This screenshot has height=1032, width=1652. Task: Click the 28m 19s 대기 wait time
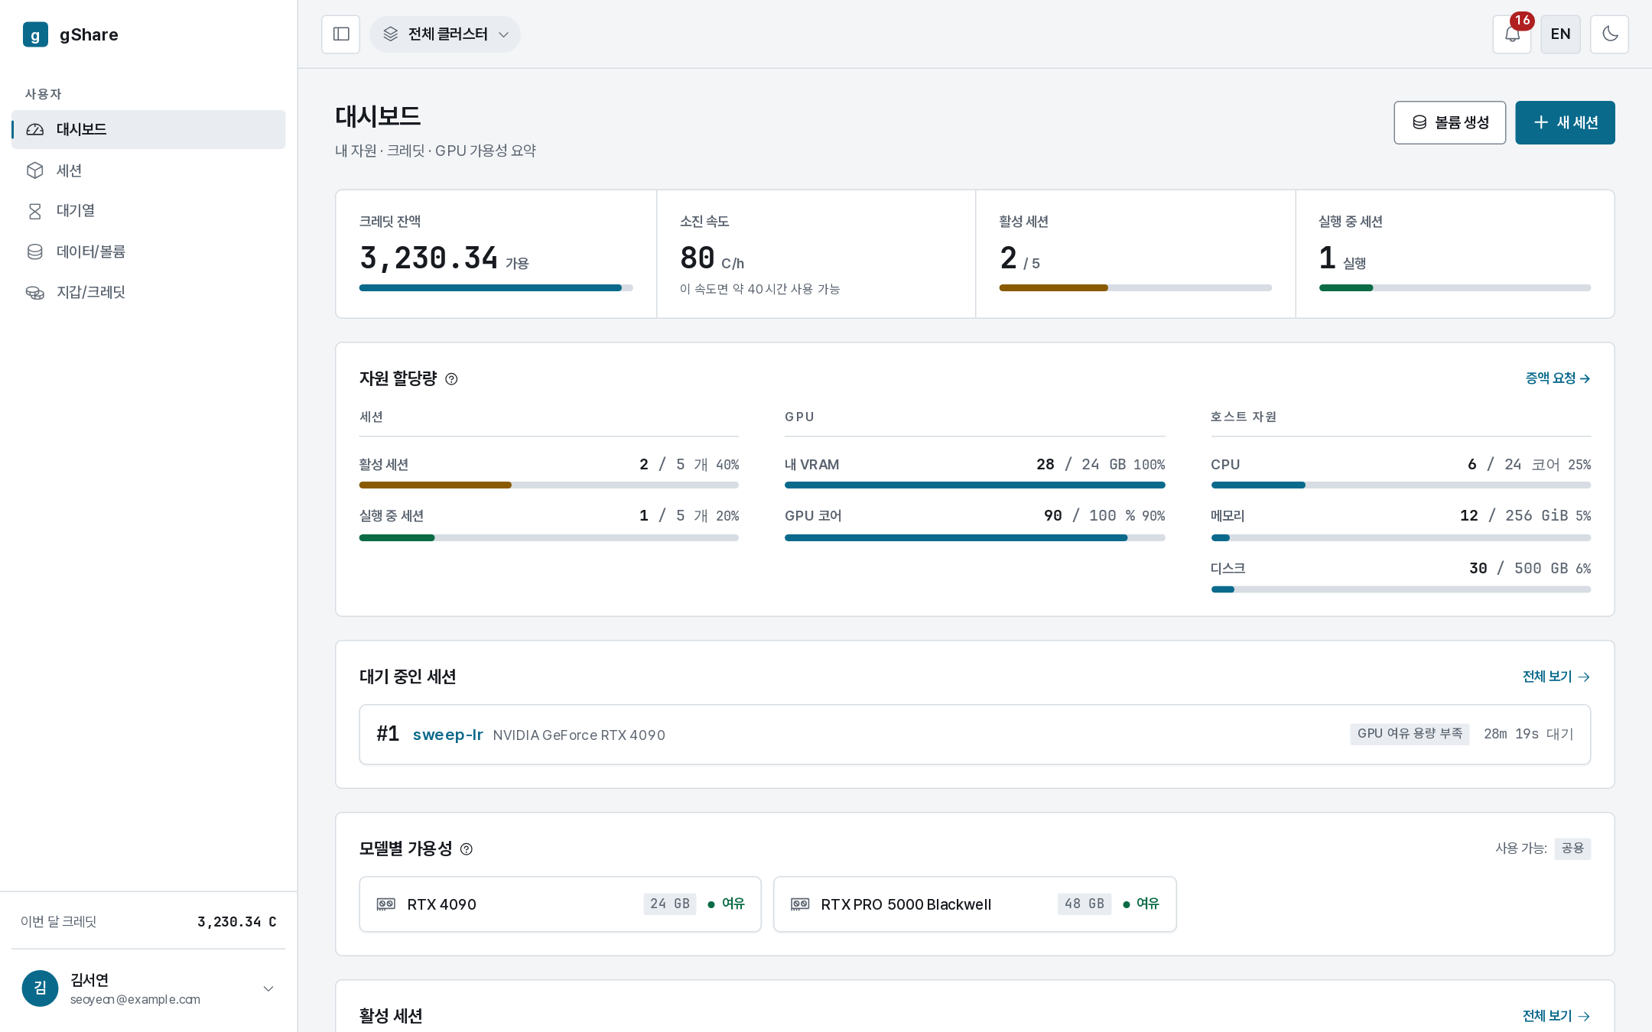1529,734
